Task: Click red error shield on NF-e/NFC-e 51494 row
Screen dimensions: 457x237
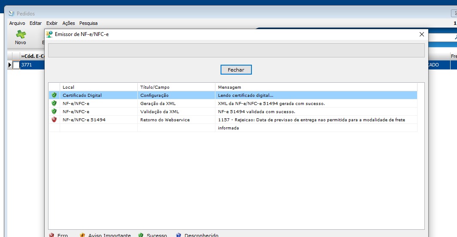Action: [x=54, y=120]
